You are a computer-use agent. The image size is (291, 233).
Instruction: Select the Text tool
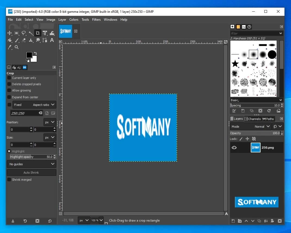point(52,40)
